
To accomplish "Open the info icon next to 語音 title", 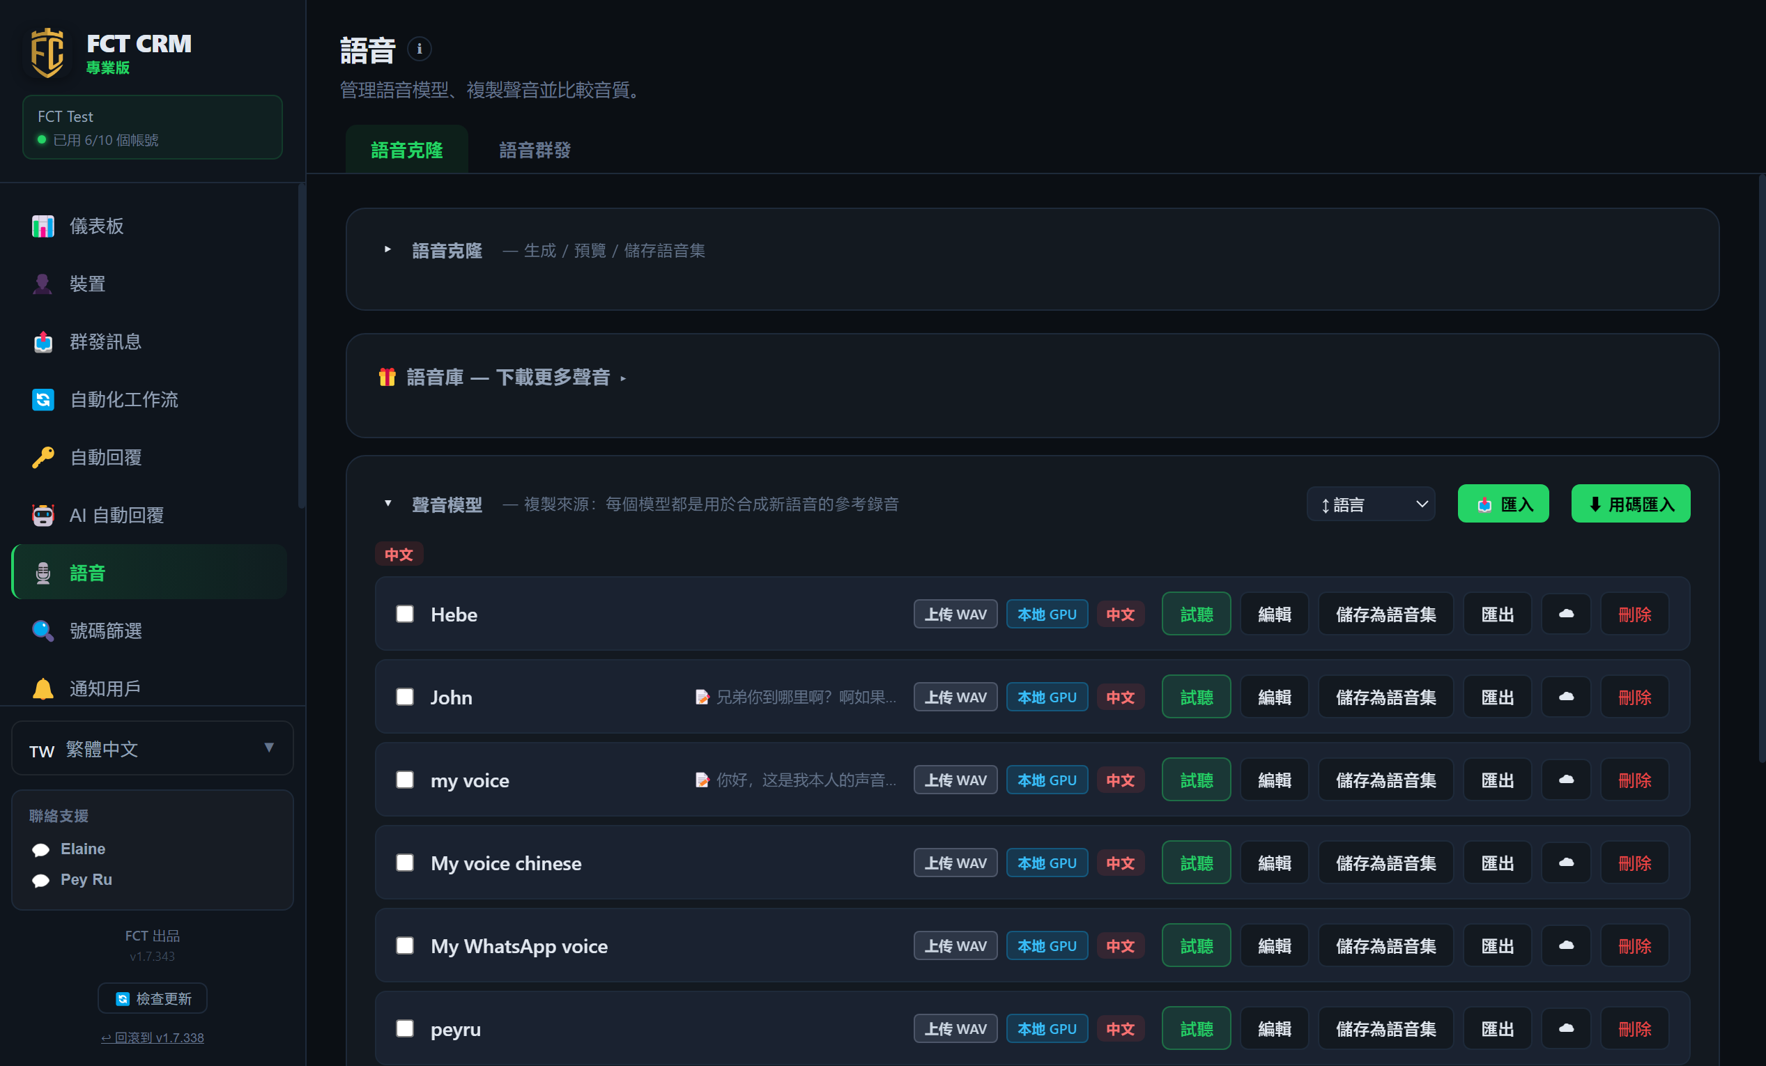I will [x=420, y=49].
